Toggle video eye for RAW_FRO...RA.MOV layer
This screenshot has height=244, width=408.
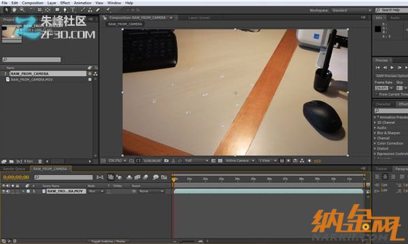click(3, 191)
